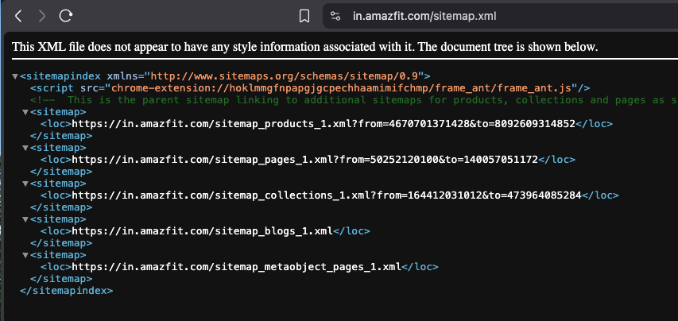Click the closing </sitemapindex> tag
678x321 pixels.
67,291
